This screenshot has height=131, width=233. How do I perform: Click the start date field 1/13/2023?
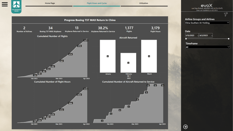[192, 36]
